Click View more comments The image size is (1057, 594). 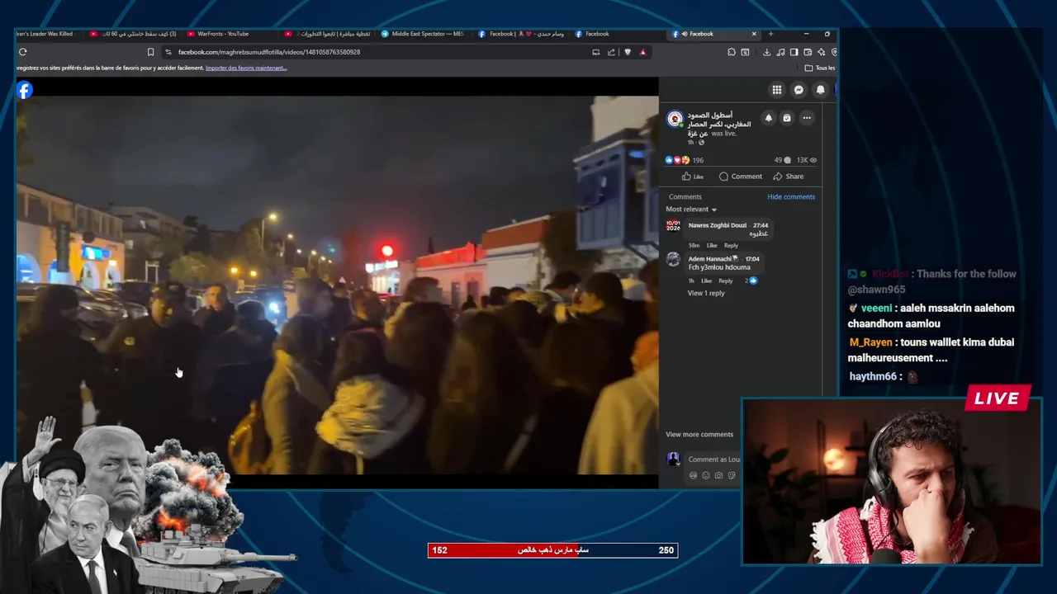[x=699, y=434]
